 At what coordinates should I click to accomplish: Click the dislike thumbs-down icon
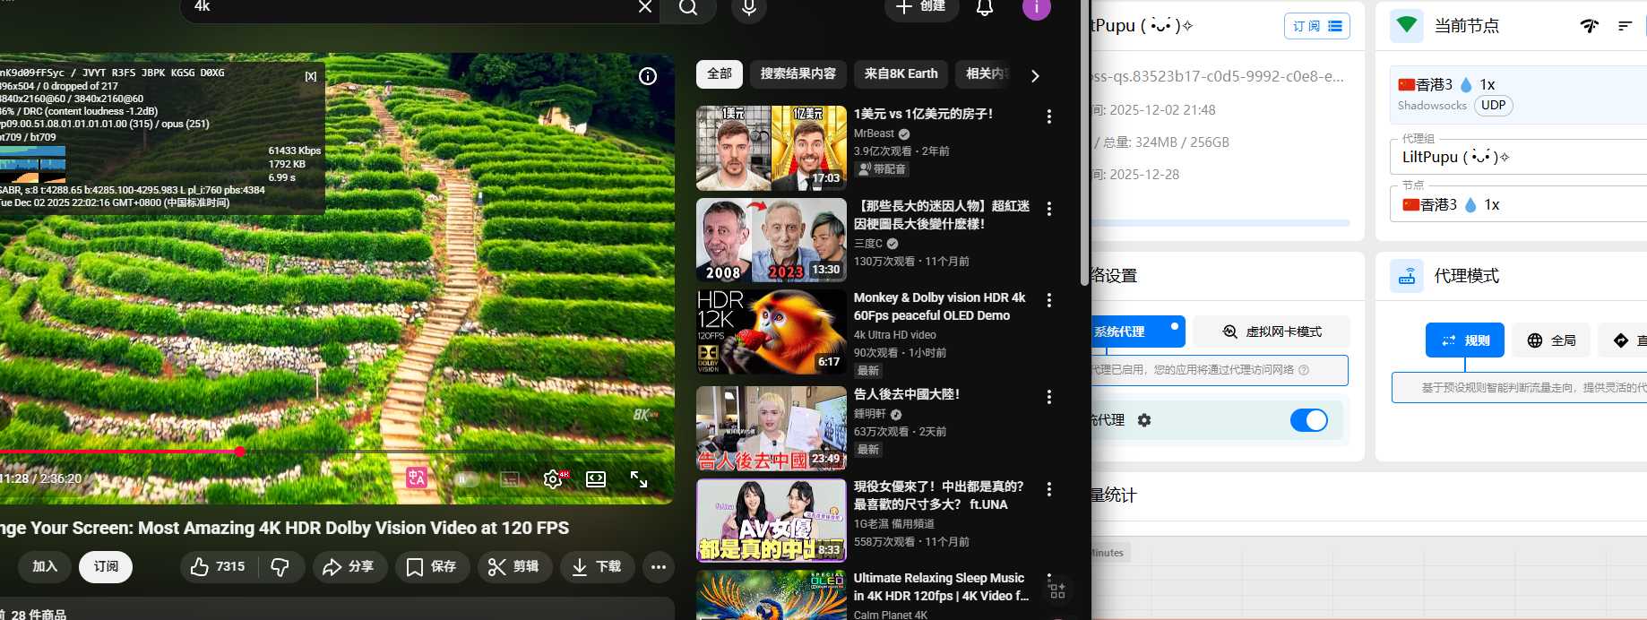pyautogui.click(x=280, y=566)
